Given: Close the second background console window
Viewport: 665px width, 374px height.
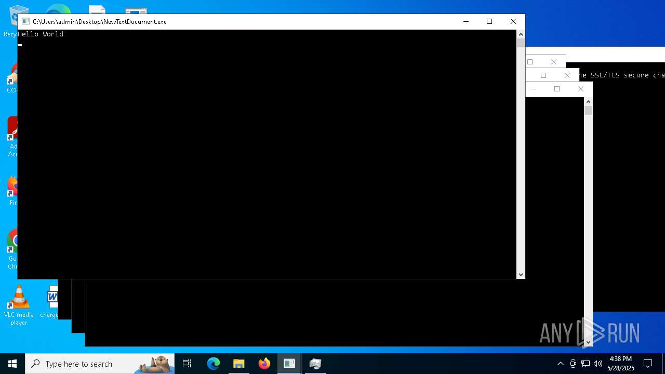Looking at the screenshot, I should coord(567,75).
